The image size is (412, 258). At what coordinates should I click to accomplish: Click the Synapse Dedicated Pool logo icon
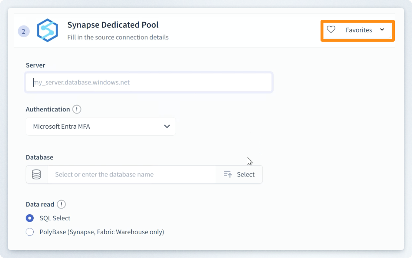point(48,30)
